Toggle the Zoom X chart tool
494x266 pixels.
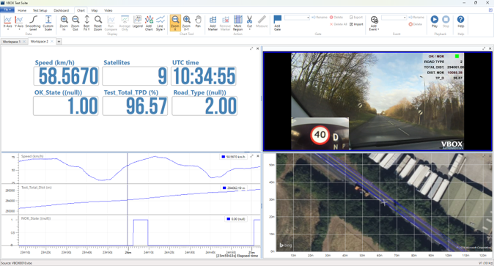pos(175,23)
